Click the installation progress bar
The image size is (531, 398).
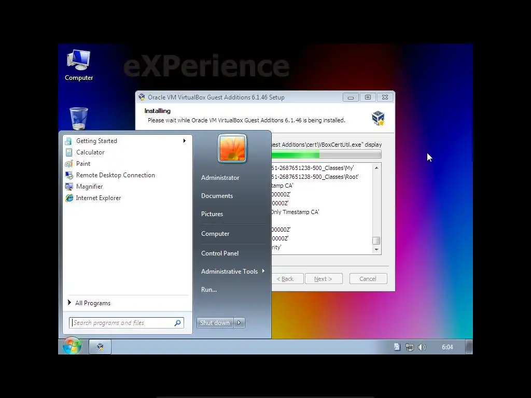[326, 154]
